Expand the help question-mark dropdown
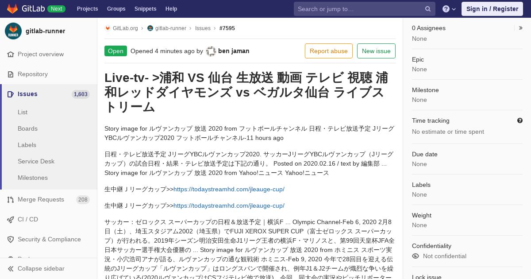 pyautogui.click(x=449, y=9)
